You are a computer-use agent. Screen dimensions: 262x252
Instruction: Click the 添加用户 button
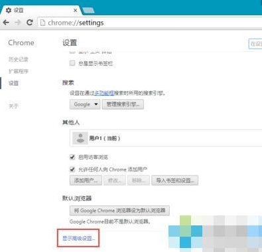click(x=86, y=180)
